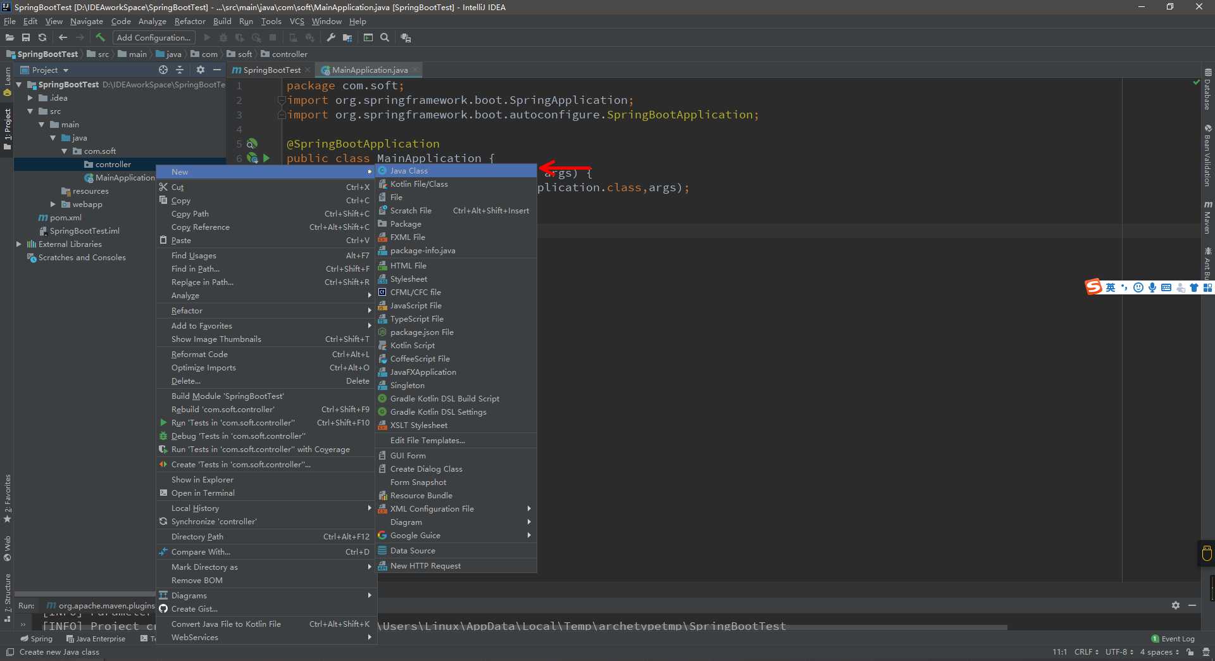Click Copy Path in the context menu
This screenshot has height=661, width=1215.
(x=266, y=214)
